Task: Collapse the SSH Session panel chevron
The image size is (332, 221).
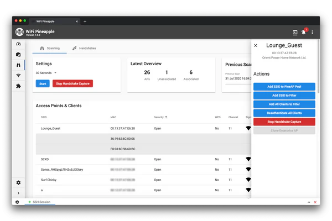Action: pos(308,202)
